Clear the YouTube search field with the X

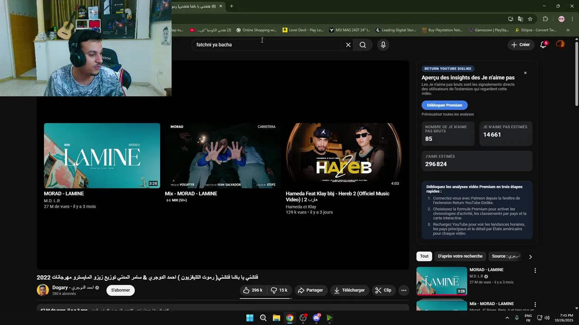point(348,45)
